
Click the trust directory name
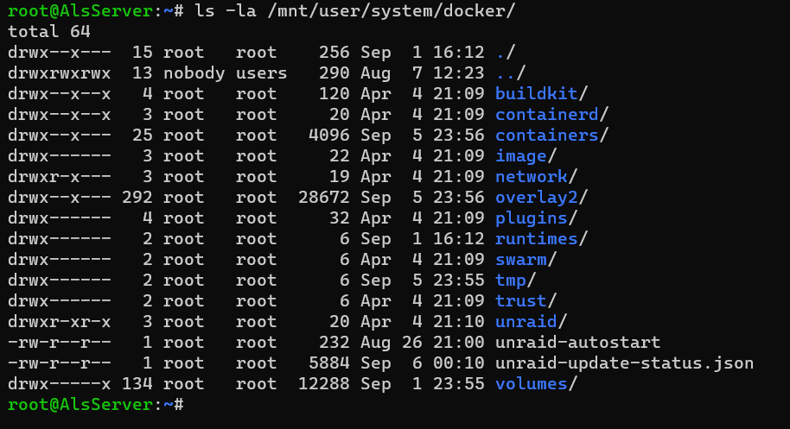[x=521, y=300]
